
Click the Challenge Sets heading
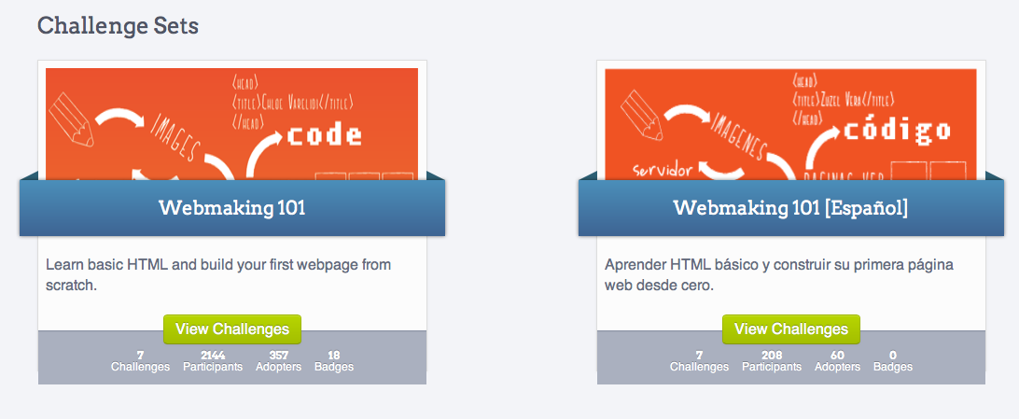[x=118, y=25]
